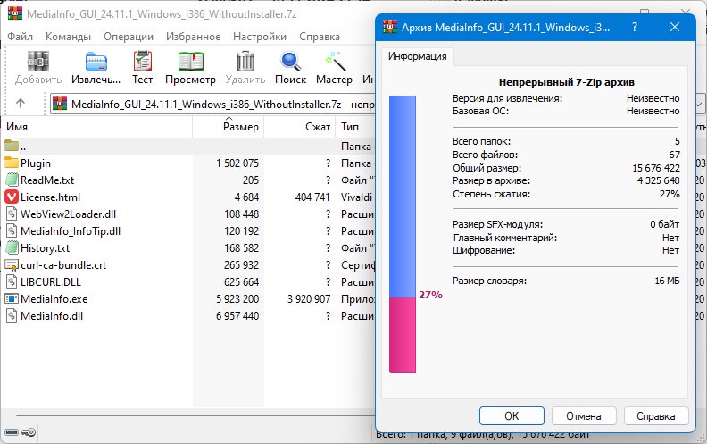707x444 pixels.
Task: Click the Всего файлов value 67
Action: point(675,155)
